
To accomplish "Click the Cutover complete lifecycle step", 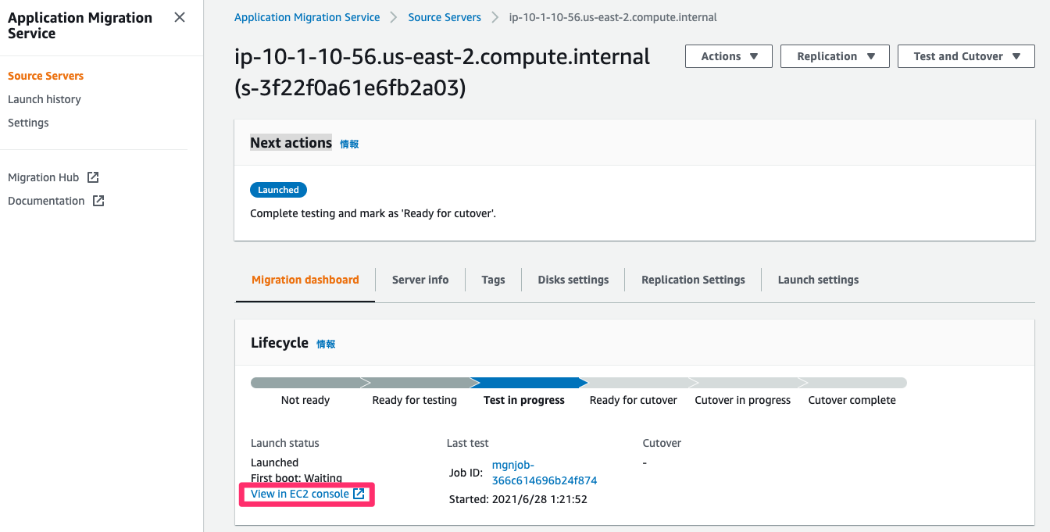I will tap(852, 400).
